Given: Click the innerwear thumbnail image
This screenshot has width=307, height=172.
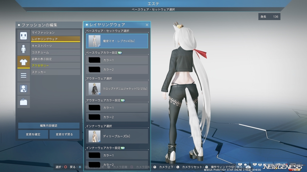Looking at the screenshot, I should tap(94, 136).
